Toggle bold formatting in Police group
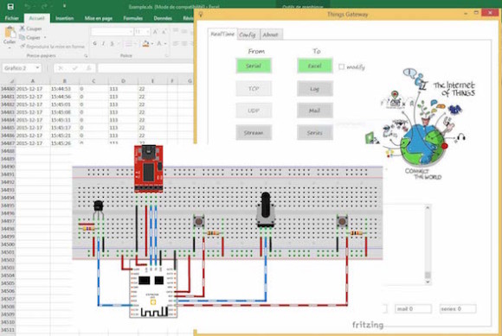 [x=94, y=44]
